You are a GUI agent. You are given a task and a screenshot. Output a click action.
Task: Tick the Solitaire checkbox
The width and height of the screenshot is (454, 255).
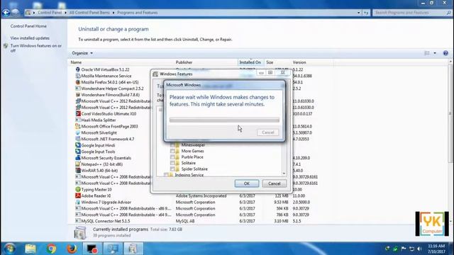(172, 163)
